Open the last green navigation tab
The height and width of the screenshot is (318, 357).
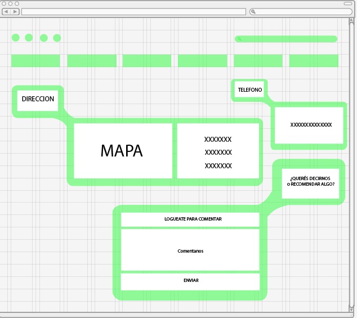pyautogui.click(x=314, y=61)
